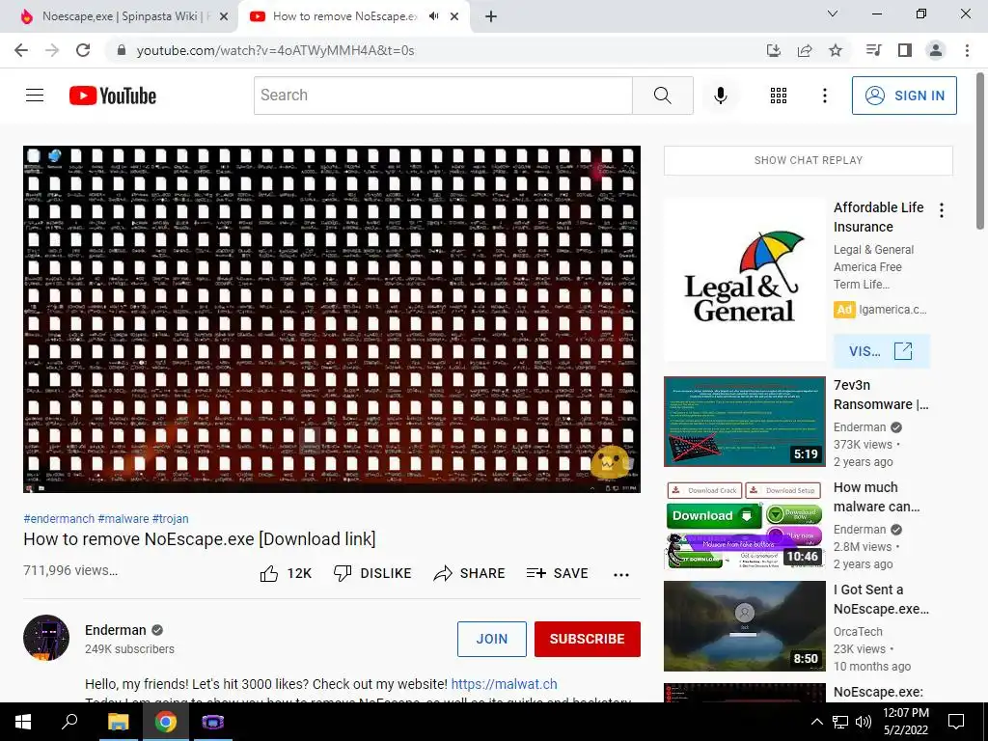Reload the page
The image size is (988, 741).
(83, 50)
